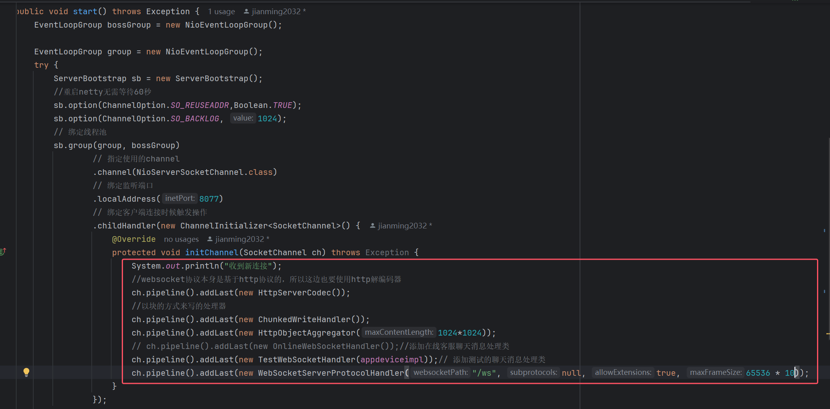The image size is (830, 409).
Task: Click the commented OnlineWebSocketHandler line
Action: pyautogui.click(x=320, y=347)
